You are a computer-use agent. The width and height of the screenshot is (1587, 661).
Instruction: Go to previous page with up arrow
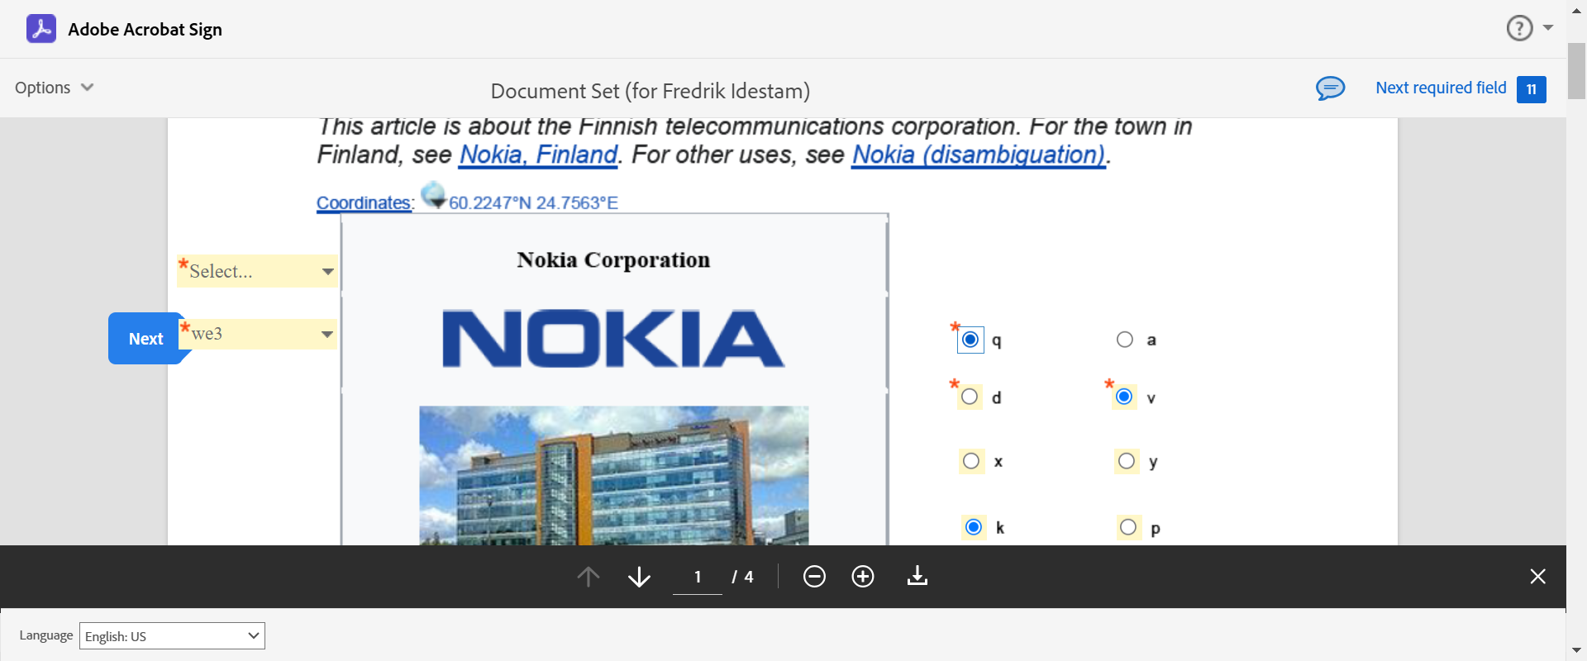589,576
